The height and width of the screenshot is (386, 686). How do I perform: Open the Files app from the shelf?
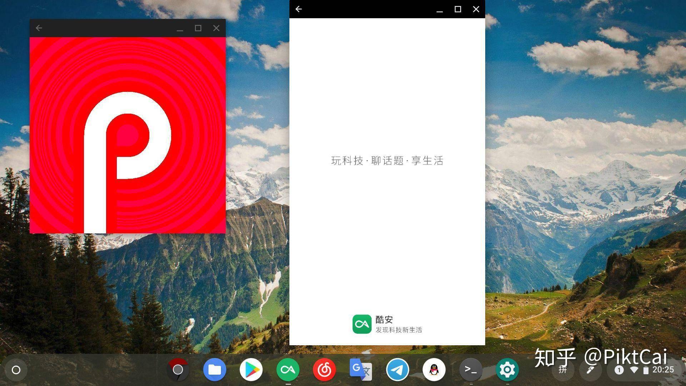tap(214, 370)
